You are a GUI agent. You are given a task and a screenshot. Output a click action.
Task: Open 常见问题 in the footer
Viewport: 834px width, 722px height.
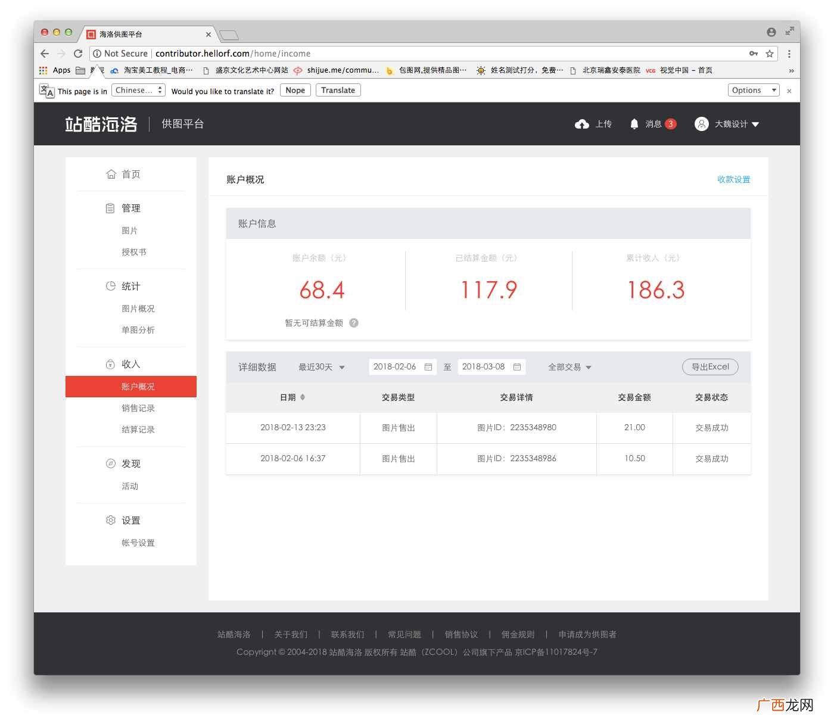coord(404,634)
